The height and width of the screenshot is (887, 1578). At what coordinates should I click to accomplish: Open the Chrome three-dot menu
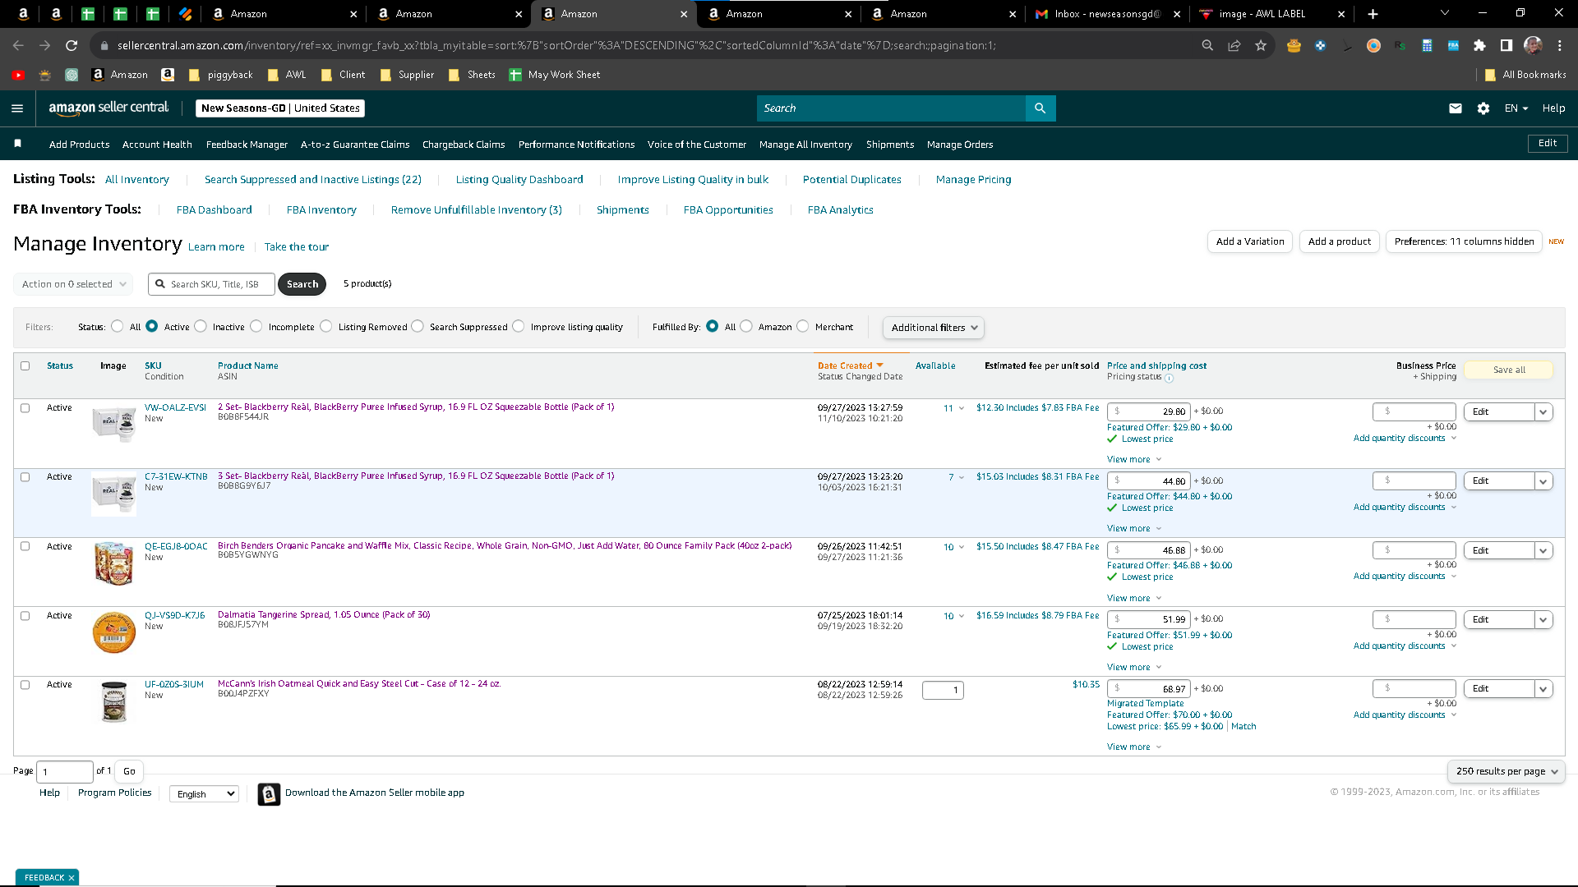tap(1560, 46)
